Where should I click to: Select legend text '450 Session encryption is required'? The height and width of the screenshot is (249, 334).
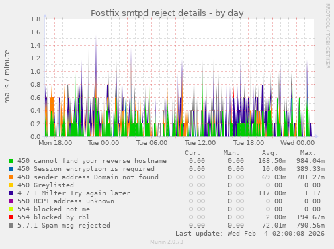click(x=86, y=169)
